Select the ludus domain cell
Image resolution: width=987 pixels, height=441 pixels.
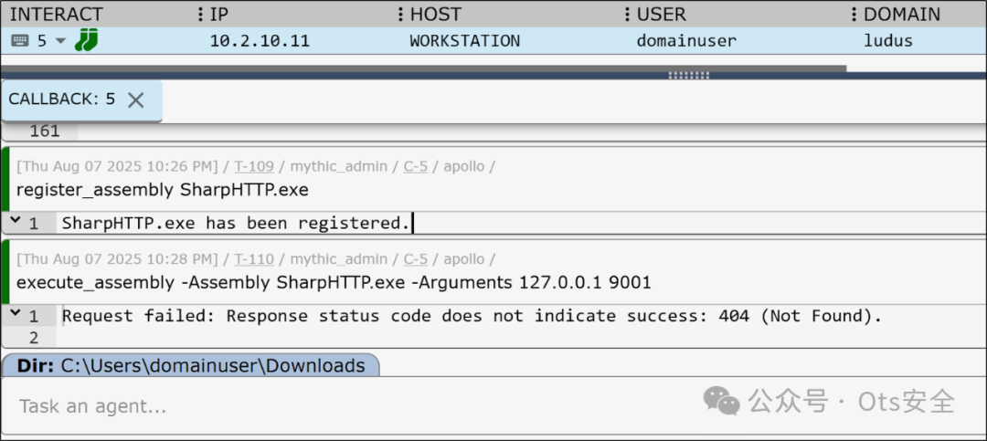click(888, 41)
